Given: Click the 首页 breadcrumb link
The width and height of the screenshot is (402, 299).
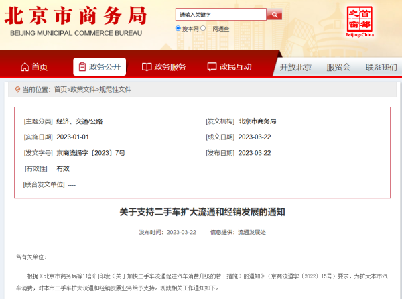Looking at the screenshot, I should click(60, 89).
